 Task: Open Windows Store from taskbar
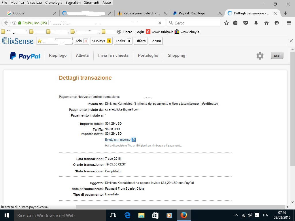pyautogui.click(x=155, y=215)
